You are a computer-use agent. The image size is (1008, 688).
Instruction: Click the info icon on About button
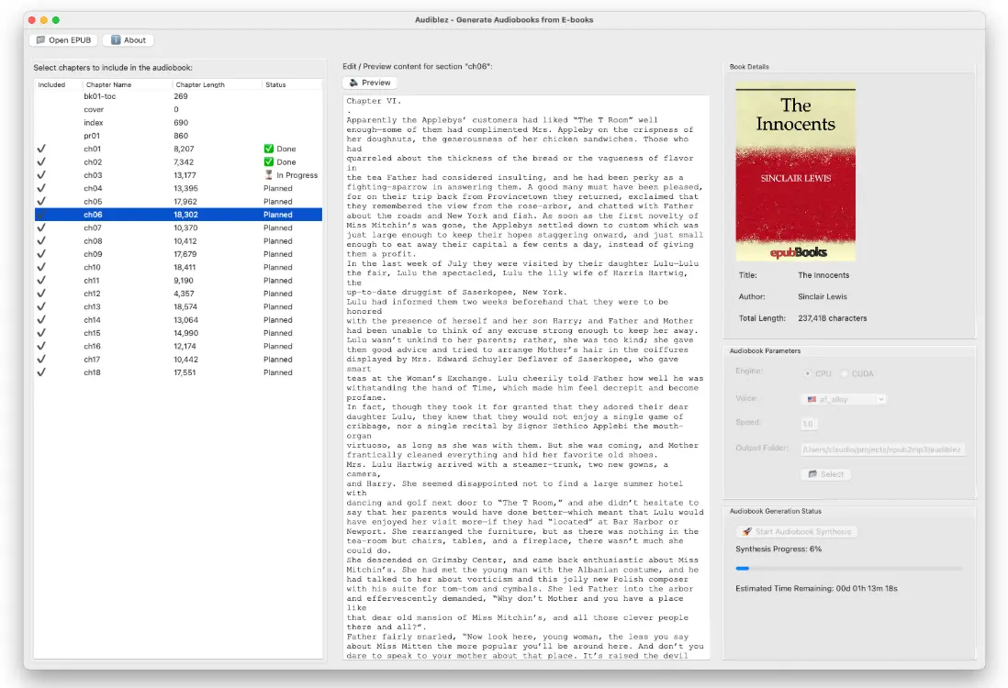point(116,39)
